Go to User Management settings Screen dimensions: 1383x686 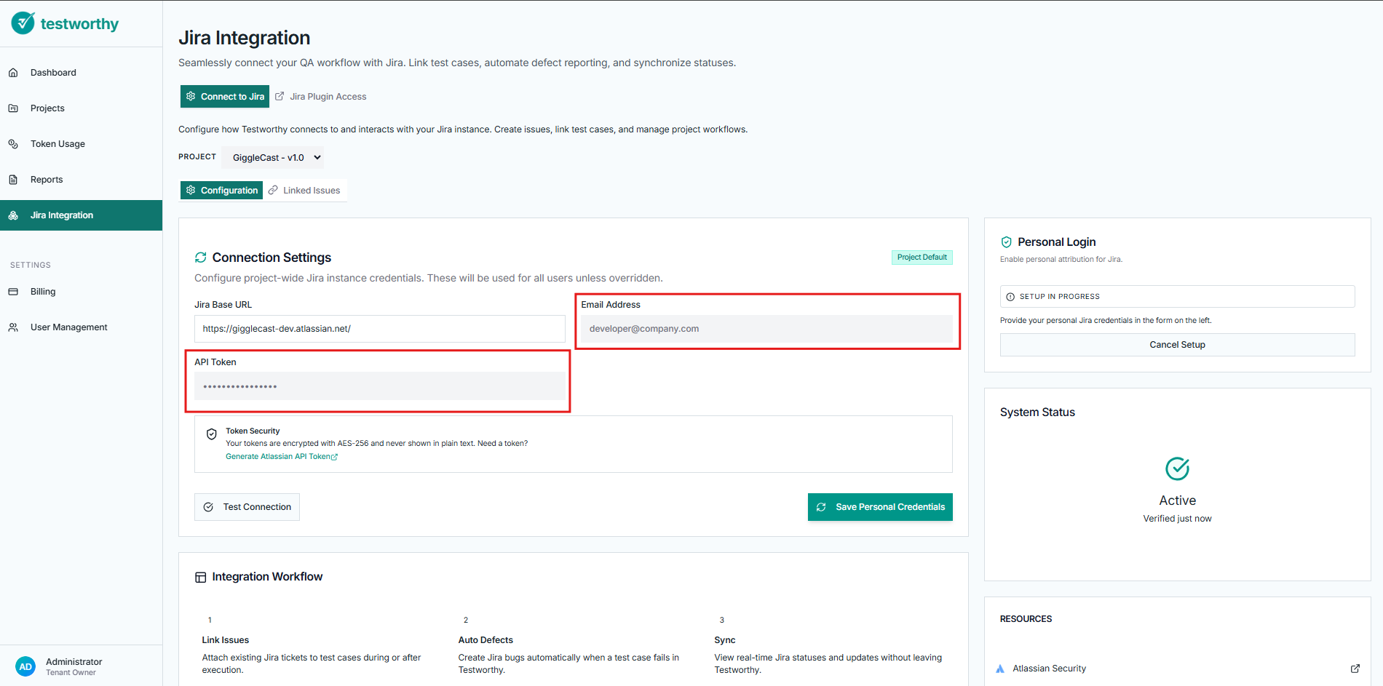coord(81,327)
